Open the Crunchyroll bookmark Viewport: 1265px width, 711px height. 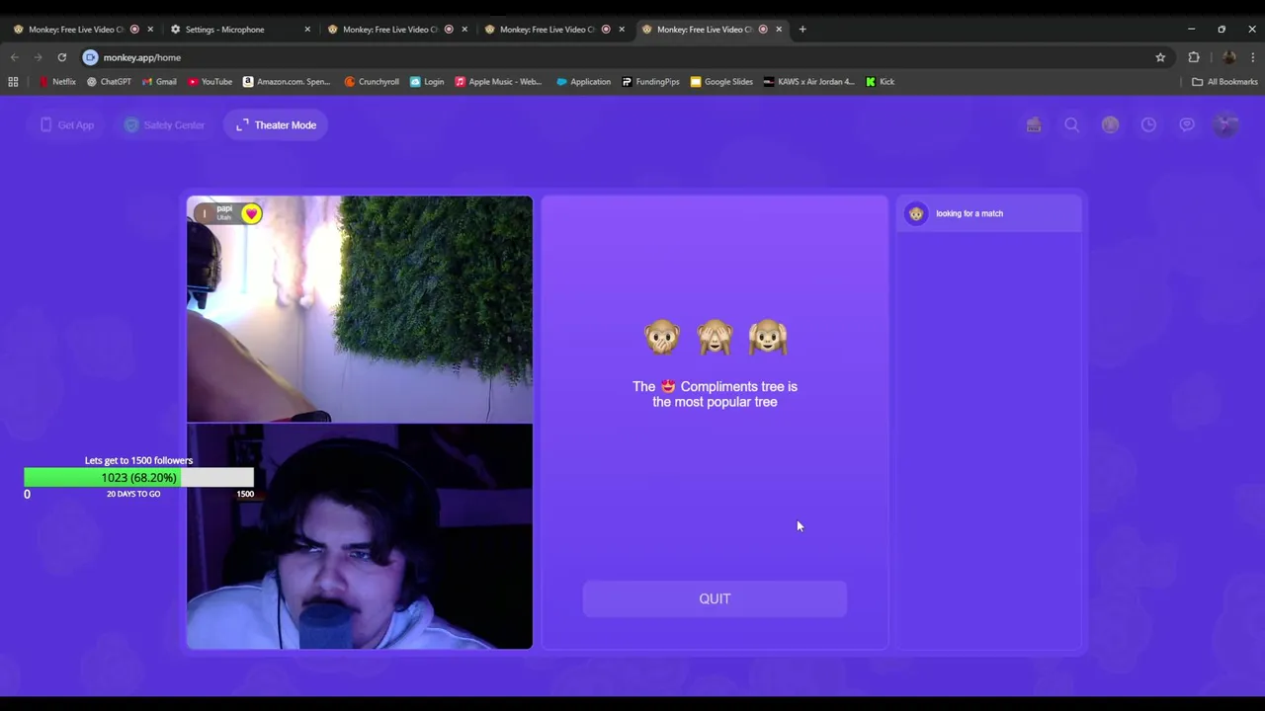click(x=372, y=82)
